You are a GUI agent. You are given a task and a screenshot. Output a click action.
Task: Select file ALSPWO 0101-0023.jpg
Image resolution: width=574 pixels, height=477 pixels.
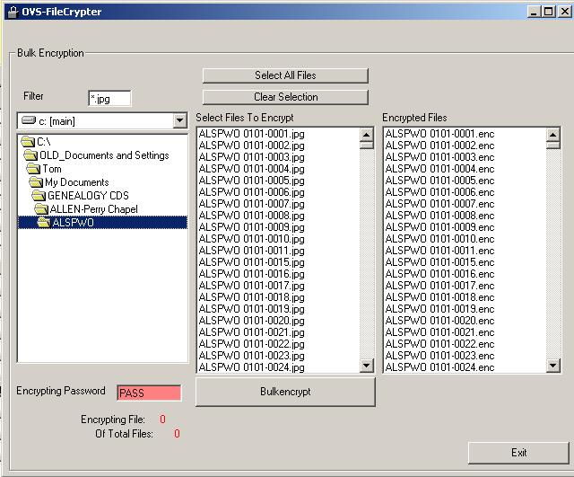(251, 355)
